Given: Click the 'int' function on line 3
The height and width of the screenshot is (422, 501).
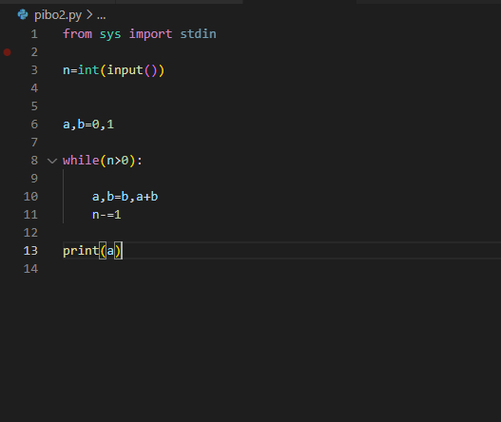Looking at the screenshot, I should coord(88,70).
